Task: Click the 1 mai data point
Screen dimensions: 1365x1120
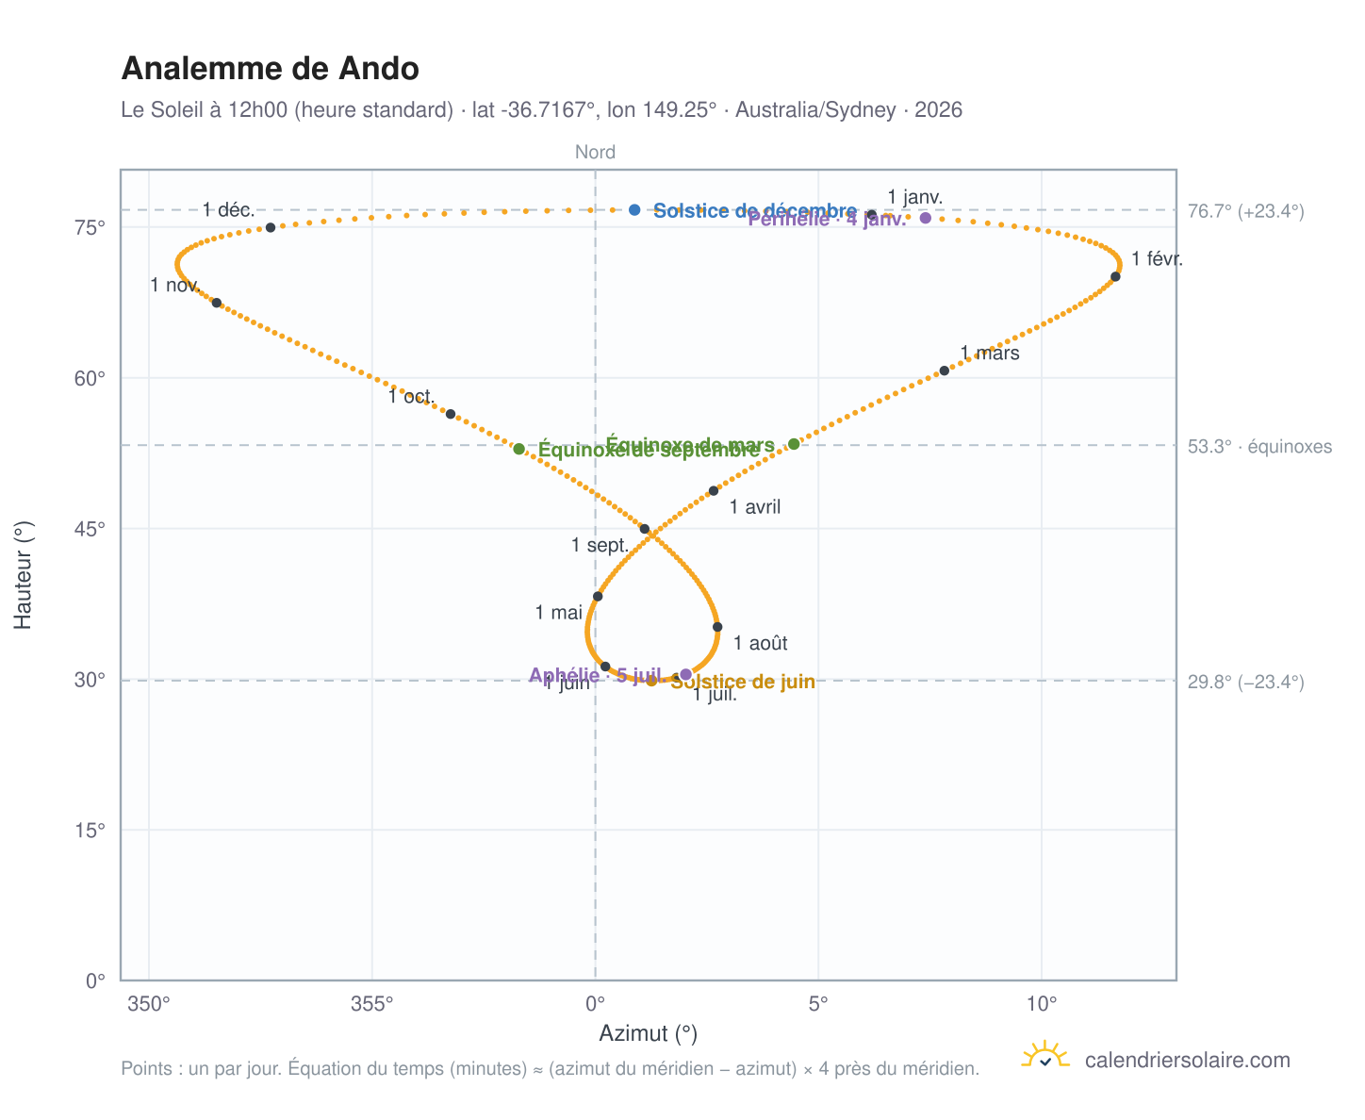Action: point(598,596)
